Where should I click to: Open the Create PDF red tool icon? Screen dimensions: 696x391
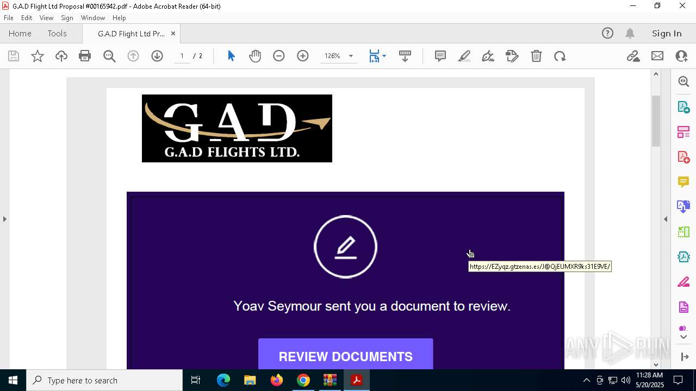(683, 157)
